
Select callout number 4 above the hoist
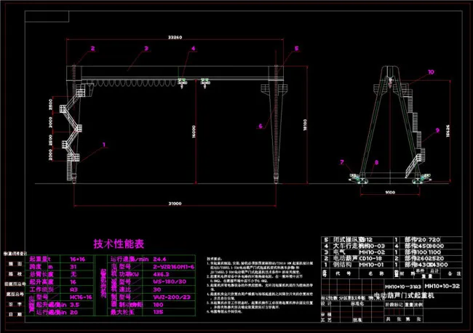click(x=194, y=49)
